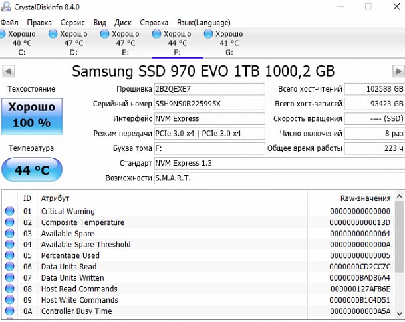The height and width of the screenshot is (322, 405).
Task: Open the Диск menu
Action: point(123,23)
